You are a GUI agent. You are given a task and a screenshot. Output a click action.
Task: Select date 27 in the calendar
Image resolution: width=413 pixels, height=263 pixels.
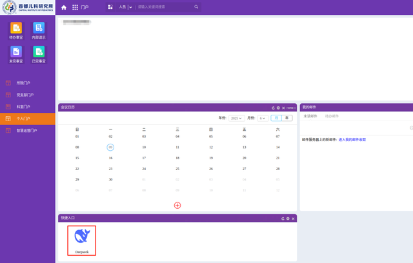(245, 169)
